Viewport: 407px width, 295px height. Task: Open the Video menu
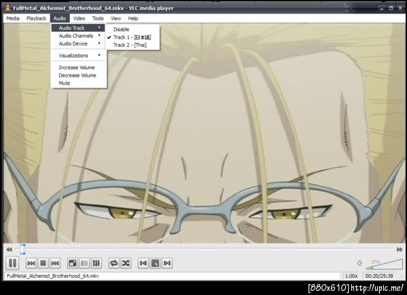pos(79,18)
